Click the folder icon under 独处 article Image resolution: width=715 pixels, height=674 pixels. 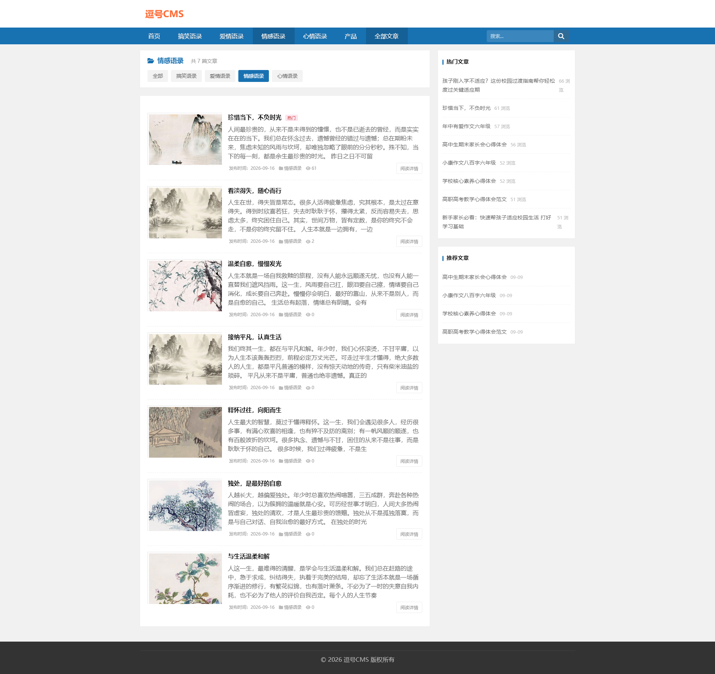[281, 534]
